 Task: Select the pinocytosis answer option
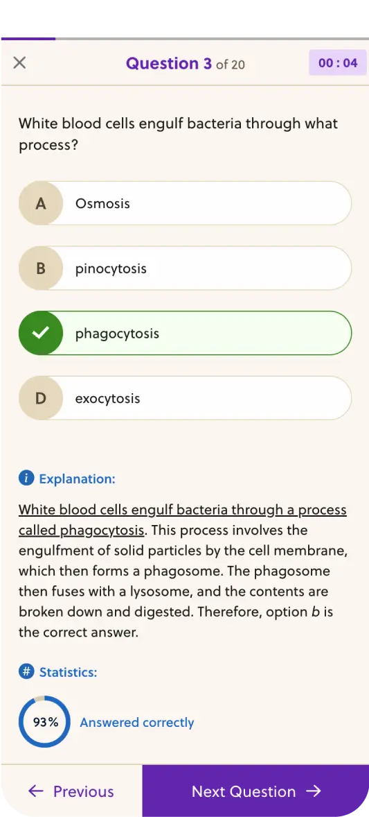(x=186, y=268)
